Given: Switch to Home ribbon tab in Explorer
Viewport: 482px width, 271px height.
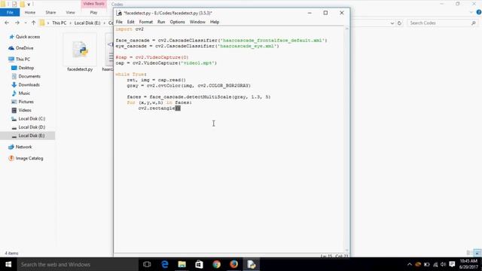Looking at the screenshot, I should [30, 12].
